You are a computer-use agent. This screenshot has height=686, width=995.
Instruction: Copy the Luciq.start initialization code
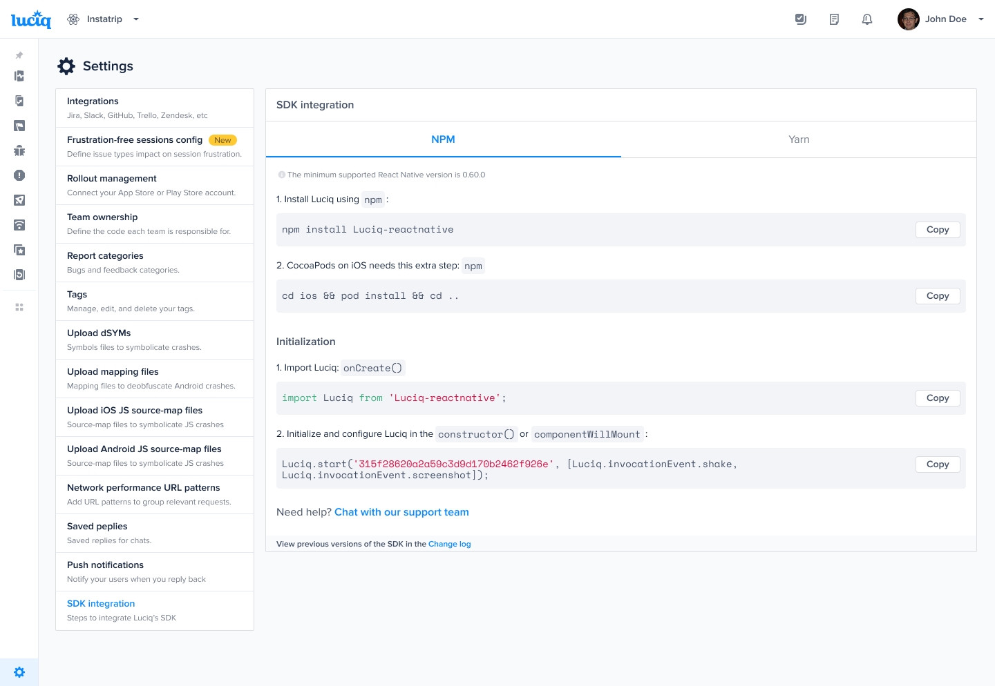pyautogui.click(x=937, y=464)
